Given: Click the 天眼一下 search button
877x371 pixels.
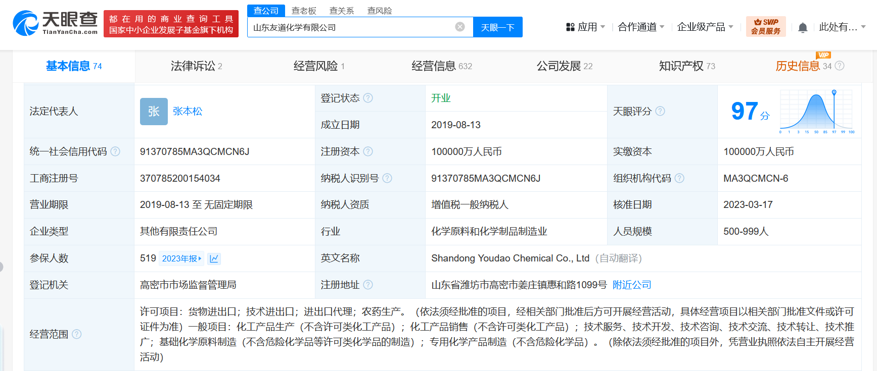Looking at the screenshot, I should [x=498, y=27].
